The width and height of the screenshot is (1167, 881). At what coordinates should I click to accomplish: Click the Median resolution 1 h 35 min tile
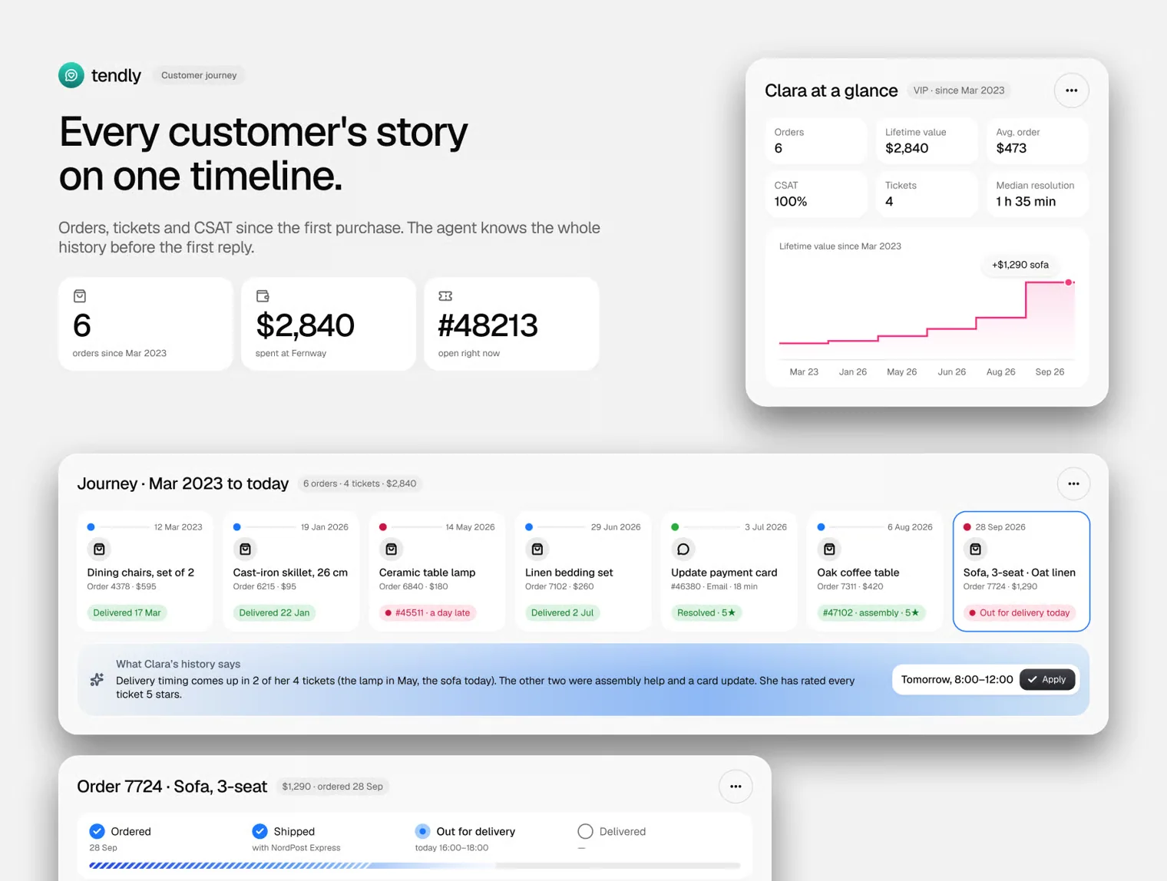(1037, 194)
